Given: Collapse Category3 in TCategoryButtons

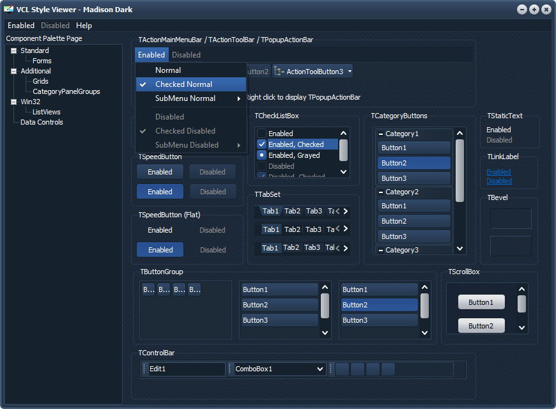Looking at the screenshot, I should 380,251.
